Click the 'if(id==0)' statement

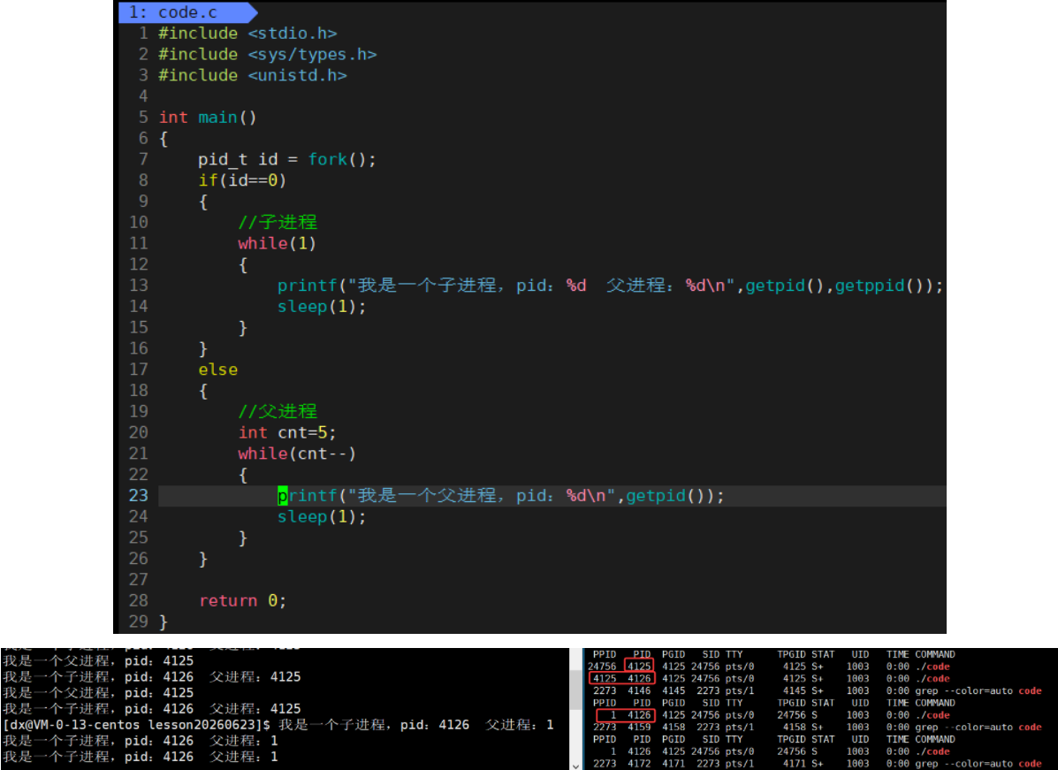point(242,180)
